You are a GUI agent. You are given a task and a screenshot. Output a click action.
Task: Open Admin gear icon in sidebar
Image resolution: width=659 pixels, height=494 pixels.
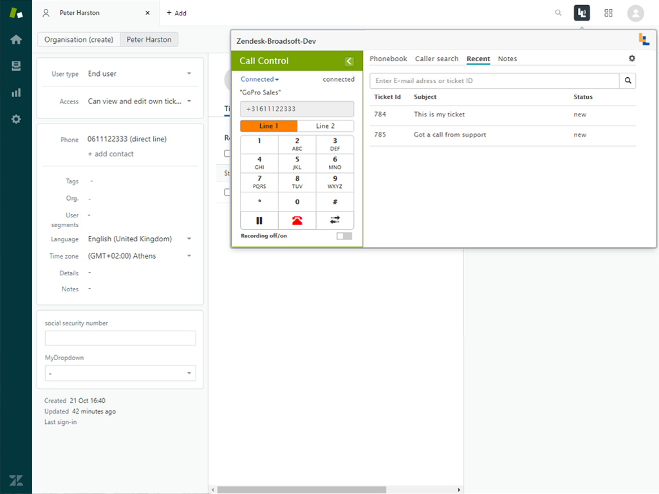[x=16, y=119]
